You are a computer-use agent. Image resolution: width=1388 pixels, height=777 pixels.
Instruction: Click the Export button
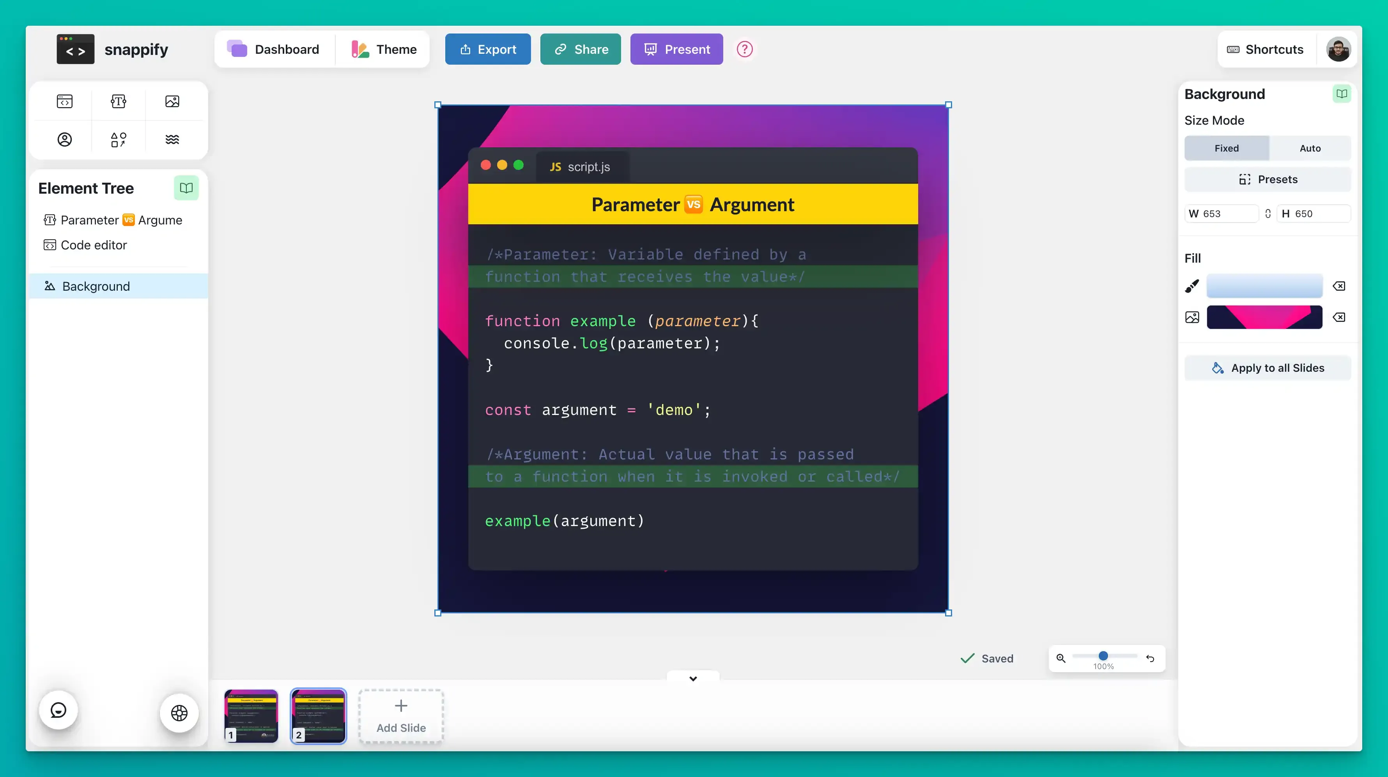(488, 49)
